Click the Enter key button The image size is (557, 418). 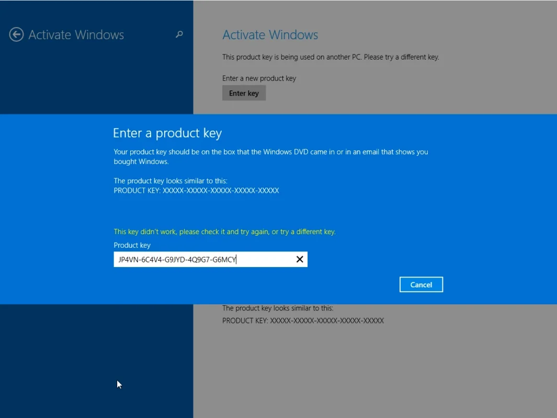coord(244,92)
